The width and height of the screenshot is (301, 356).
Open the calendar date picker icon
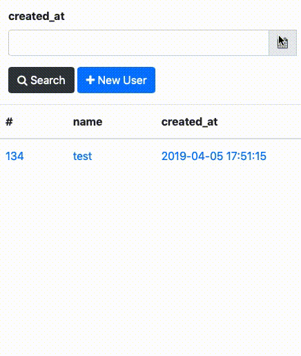click(x=282, y=43)
